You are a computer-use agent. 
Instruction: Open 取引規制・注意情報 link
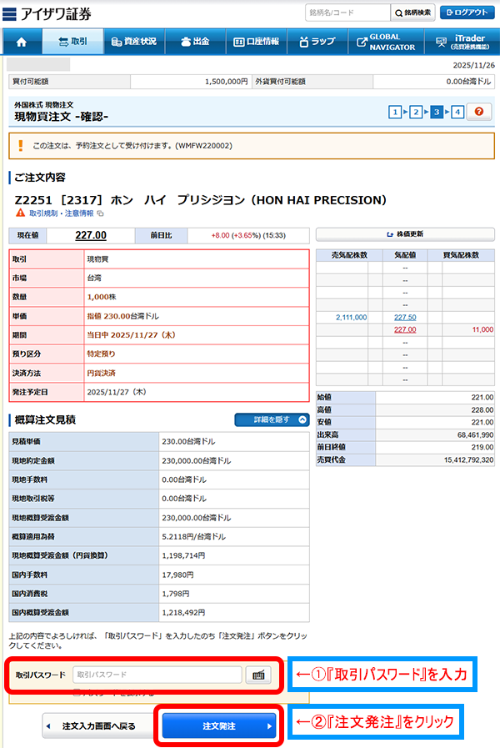62,213
